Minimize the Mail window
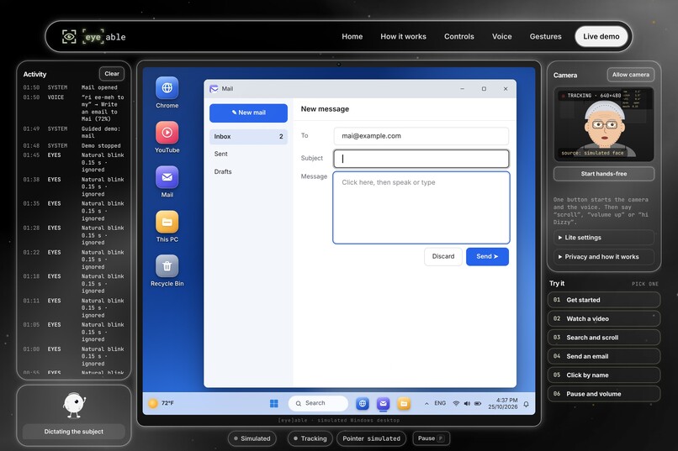 pos(462,88)
